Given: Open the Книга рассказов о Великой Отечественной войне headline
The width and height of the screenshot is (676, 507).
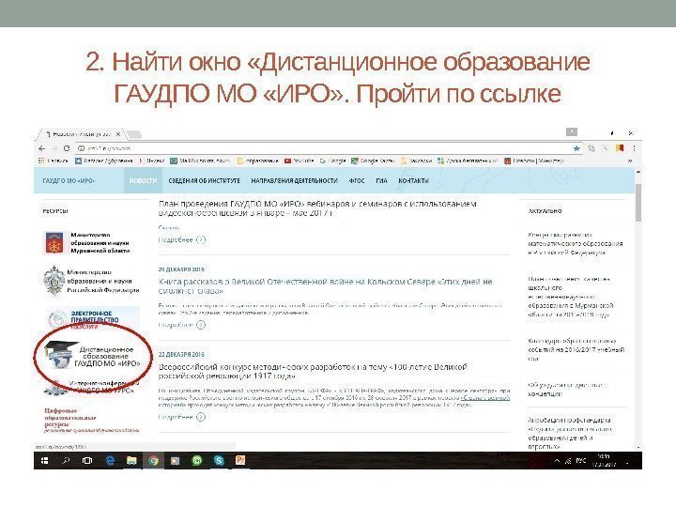Looking at the screenshot, I should pos(326,285).
